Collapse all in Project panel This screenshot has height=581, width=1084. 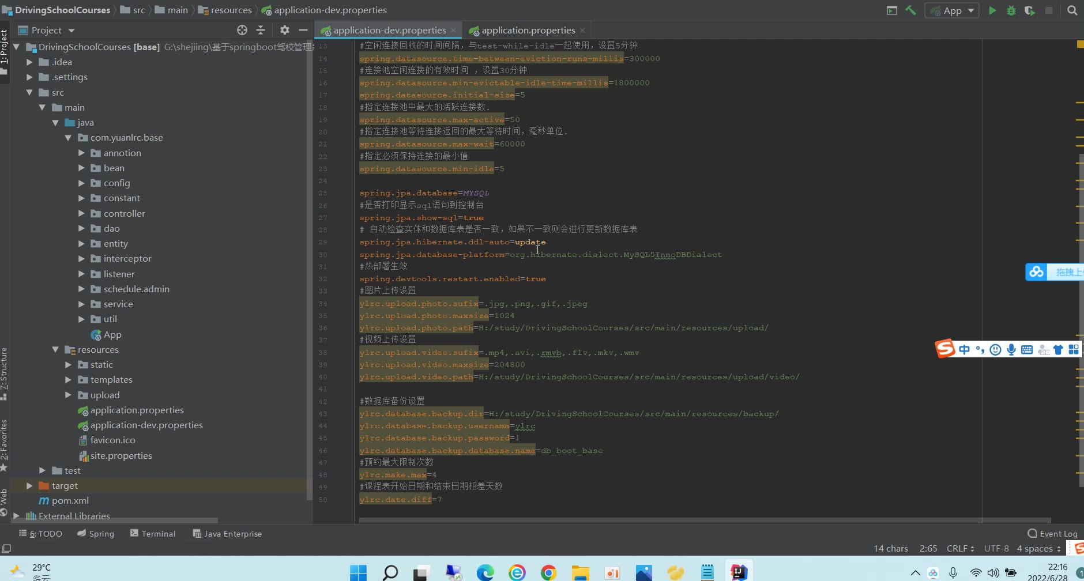tap(261, 30)
